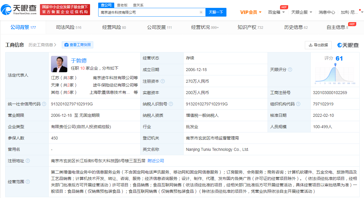The image size is (364, 198).
Task: Click help icon next to 天眼评分
Action: [x=290, y=70]
